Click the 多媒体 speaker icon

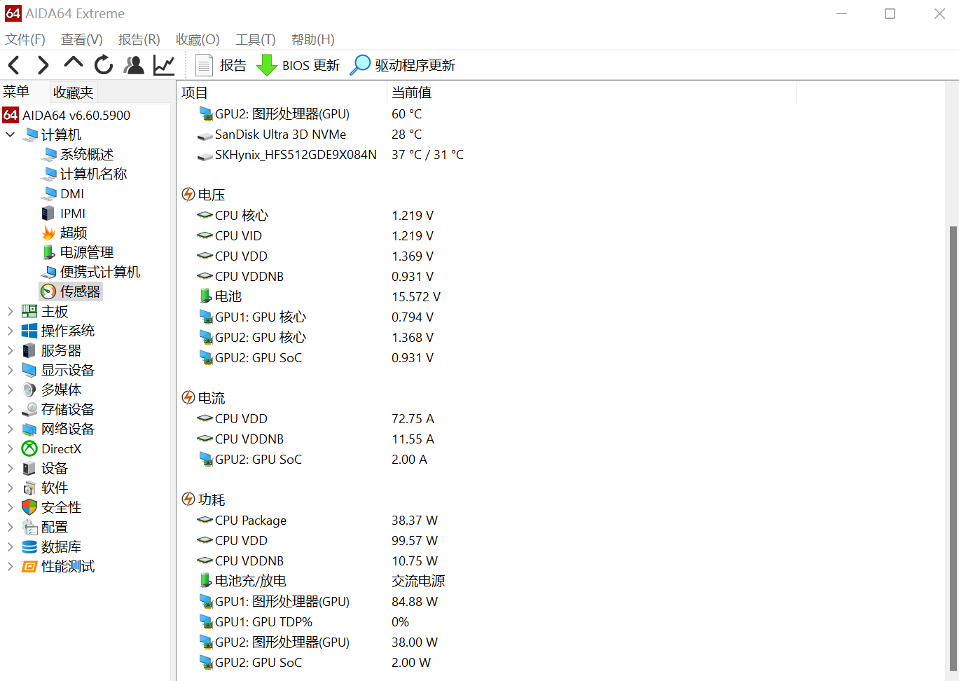[x=29, y=390]
